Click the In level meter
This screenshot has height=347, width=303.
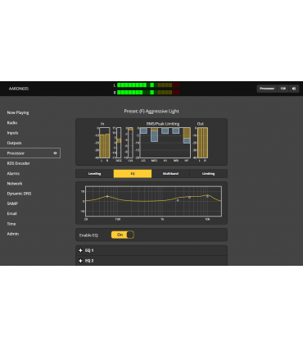105,143
